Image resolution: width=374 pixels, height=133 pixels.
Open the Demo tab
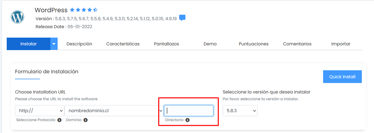click(210, 44)
